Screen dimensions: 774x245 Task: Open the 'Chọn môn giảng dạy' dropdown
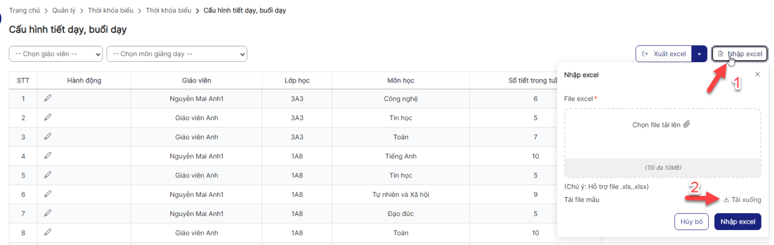(177, 54)
